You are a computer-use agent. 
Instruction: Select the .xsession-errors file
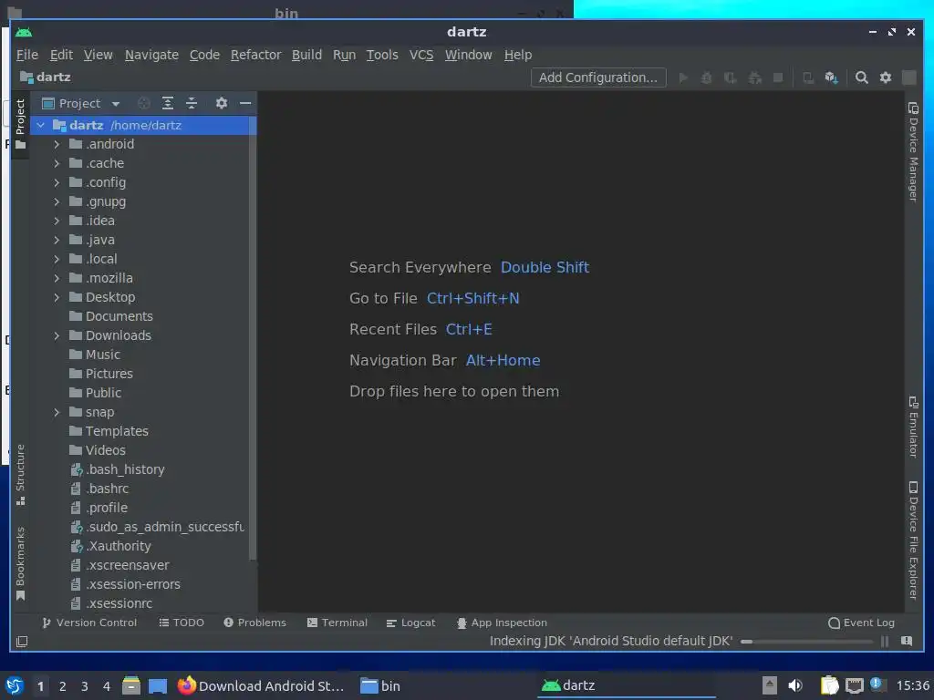click(133, 584)
